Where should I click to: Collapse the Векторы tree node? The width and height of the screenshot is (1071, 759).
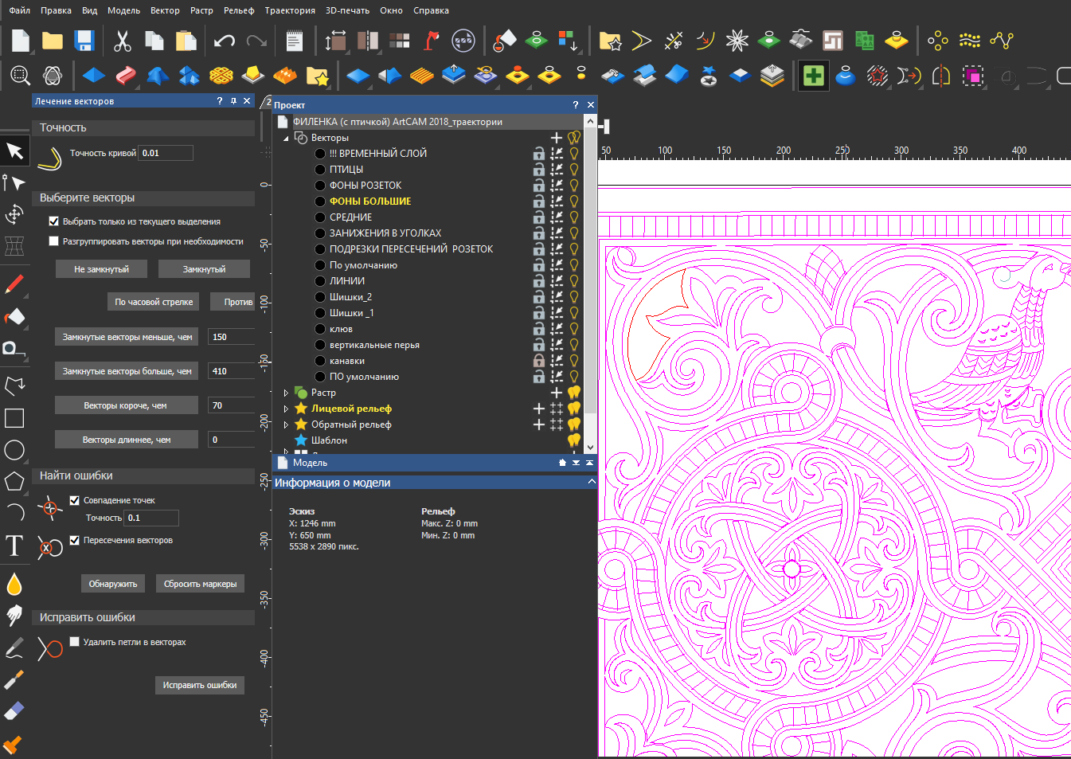286,139
